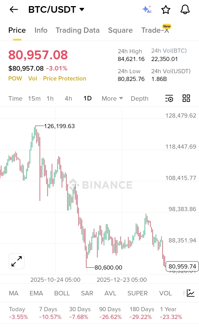199x327 pixels.
Task: Expand chart to fullscreen
Action: click(x=17, y=261)
